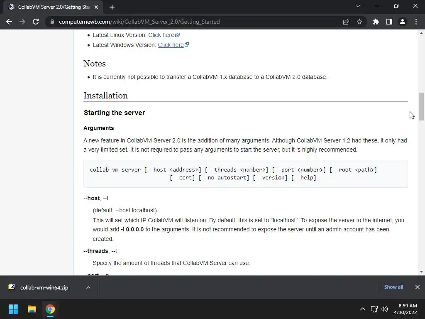The height and width of the screenshot is (319, 425).
Task: Open volume control tray icon
Action: click(x=384, y=309)
